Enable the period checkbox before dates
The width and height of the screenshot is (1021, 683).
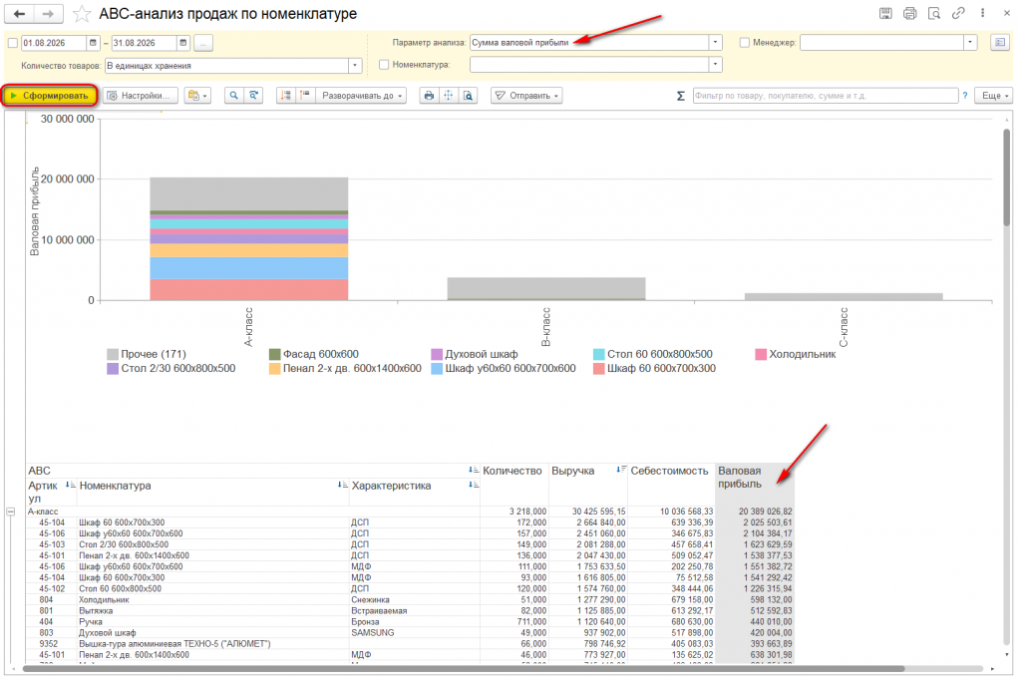12,43
